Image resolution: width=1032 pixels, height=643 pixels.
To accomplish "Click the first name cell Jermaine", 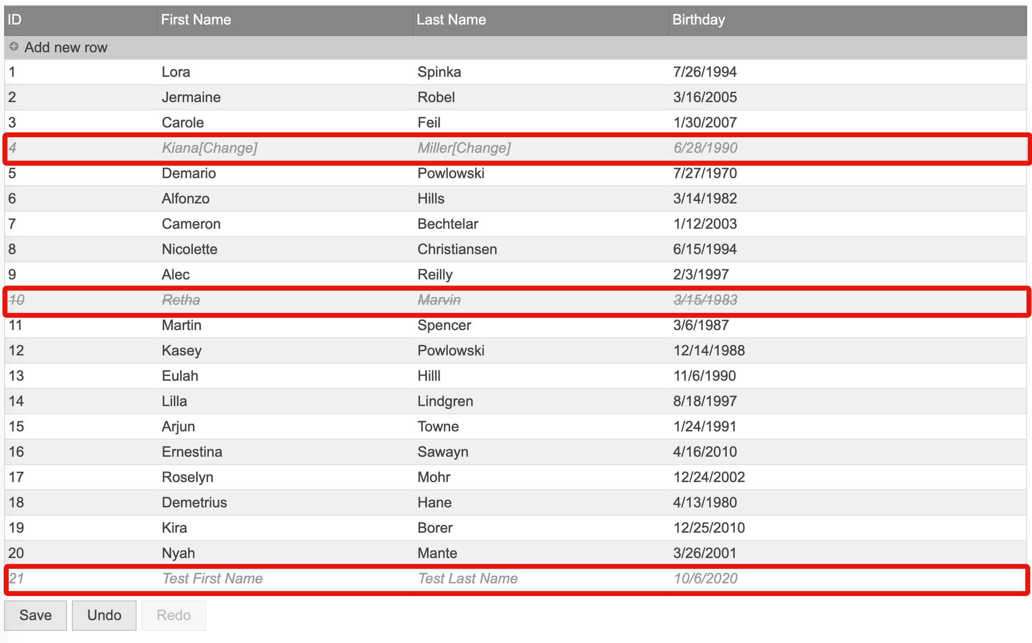I will click(191, 97).
